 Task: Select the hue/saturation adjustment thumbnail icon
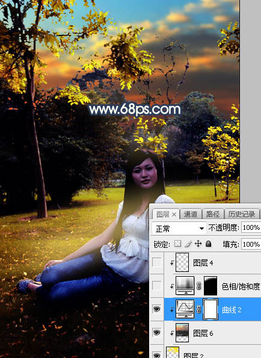[185, 285]
